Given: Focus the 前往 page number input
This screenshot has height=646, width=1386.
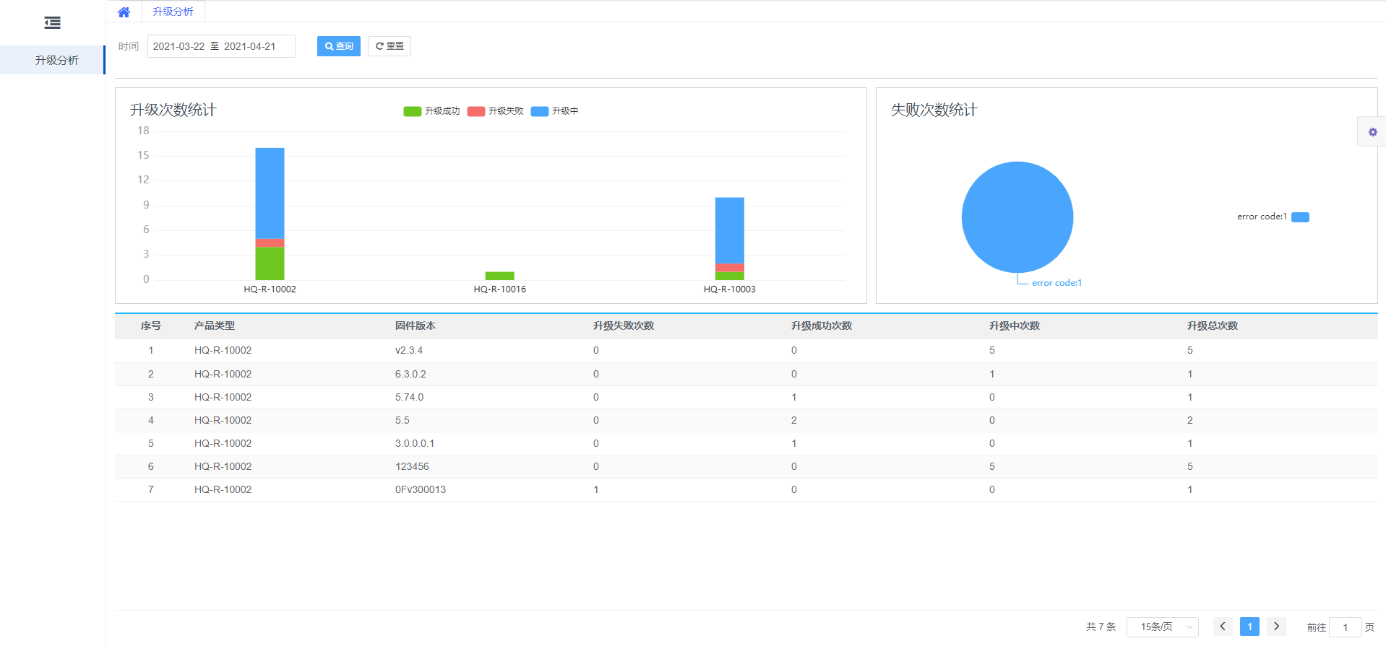Looking at the screenshot, I should point(1345,627).
